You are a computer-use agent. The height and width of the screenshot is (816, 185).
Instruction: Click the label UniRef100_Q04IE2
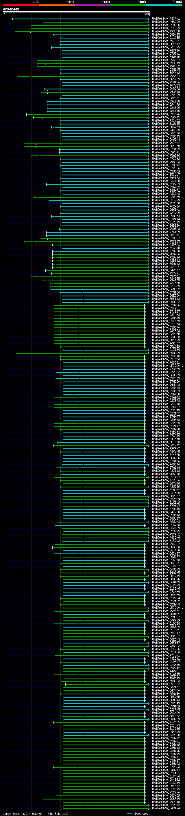tap(166, 779)
